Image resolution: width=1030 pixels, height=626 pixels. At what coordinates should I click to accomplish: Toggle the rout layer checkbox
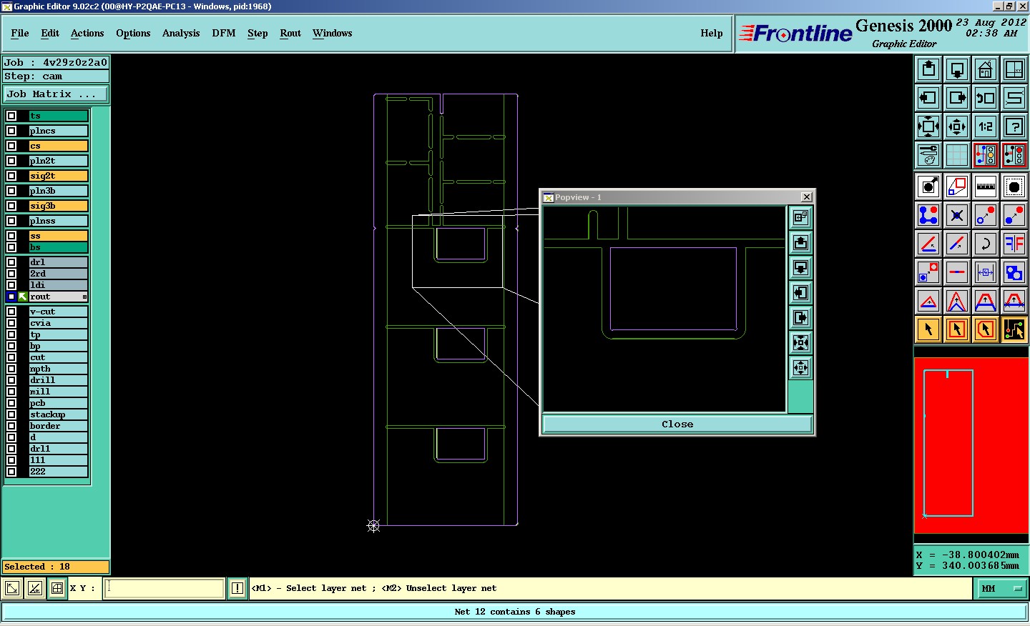(11, 297)
